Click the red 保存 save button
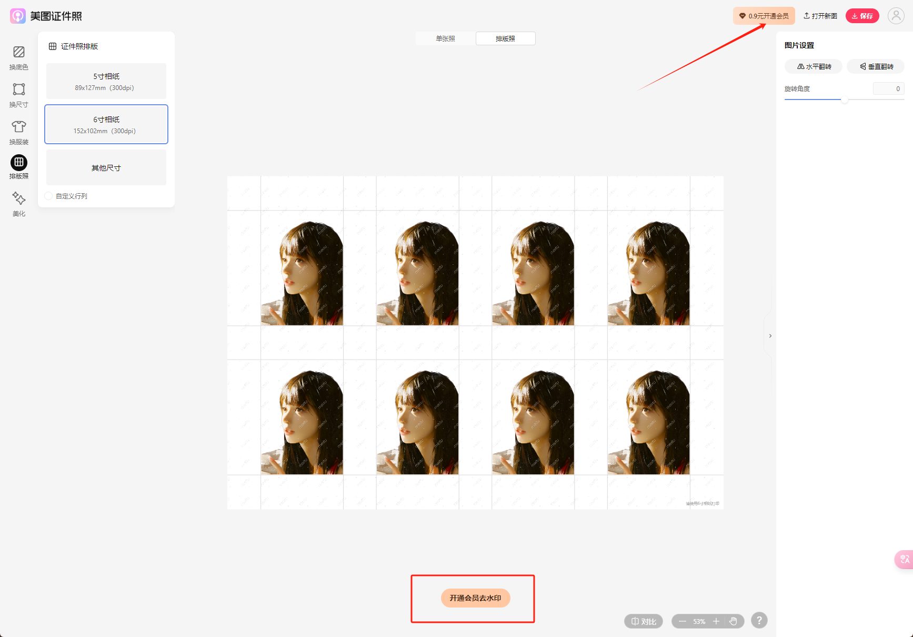The image size is (913, 637). 862,16
